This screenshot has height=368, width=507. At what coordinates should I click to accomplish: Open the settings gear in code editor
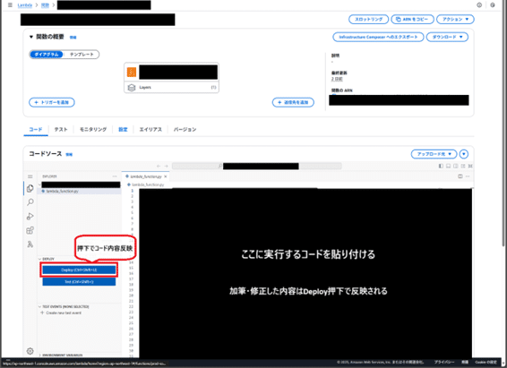(x=30, y=351)
